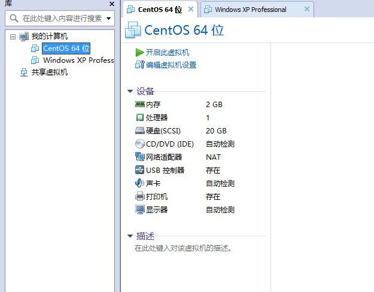Open the 网络适配器 device entry

coord(164,157)
